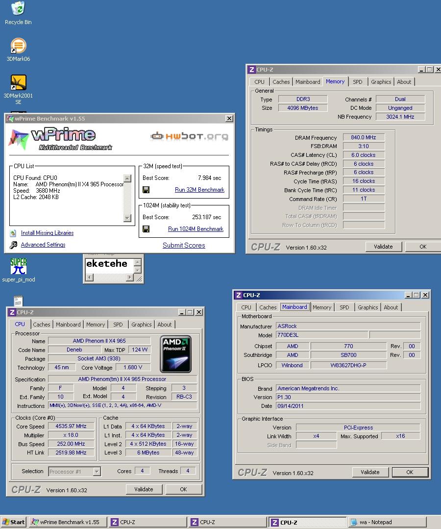The width and height of the screenshot is (441, 529).
Task: Click the save icon for the 32M best score
Action: coord(146,190)
